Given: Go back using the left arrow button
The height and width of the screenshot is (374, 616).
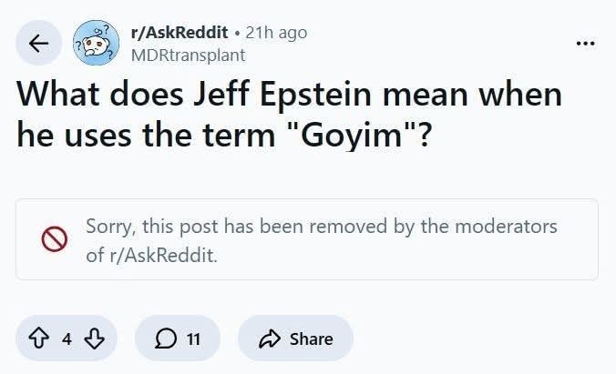Looking at the screenshot, I should click(x=39, y=43).
